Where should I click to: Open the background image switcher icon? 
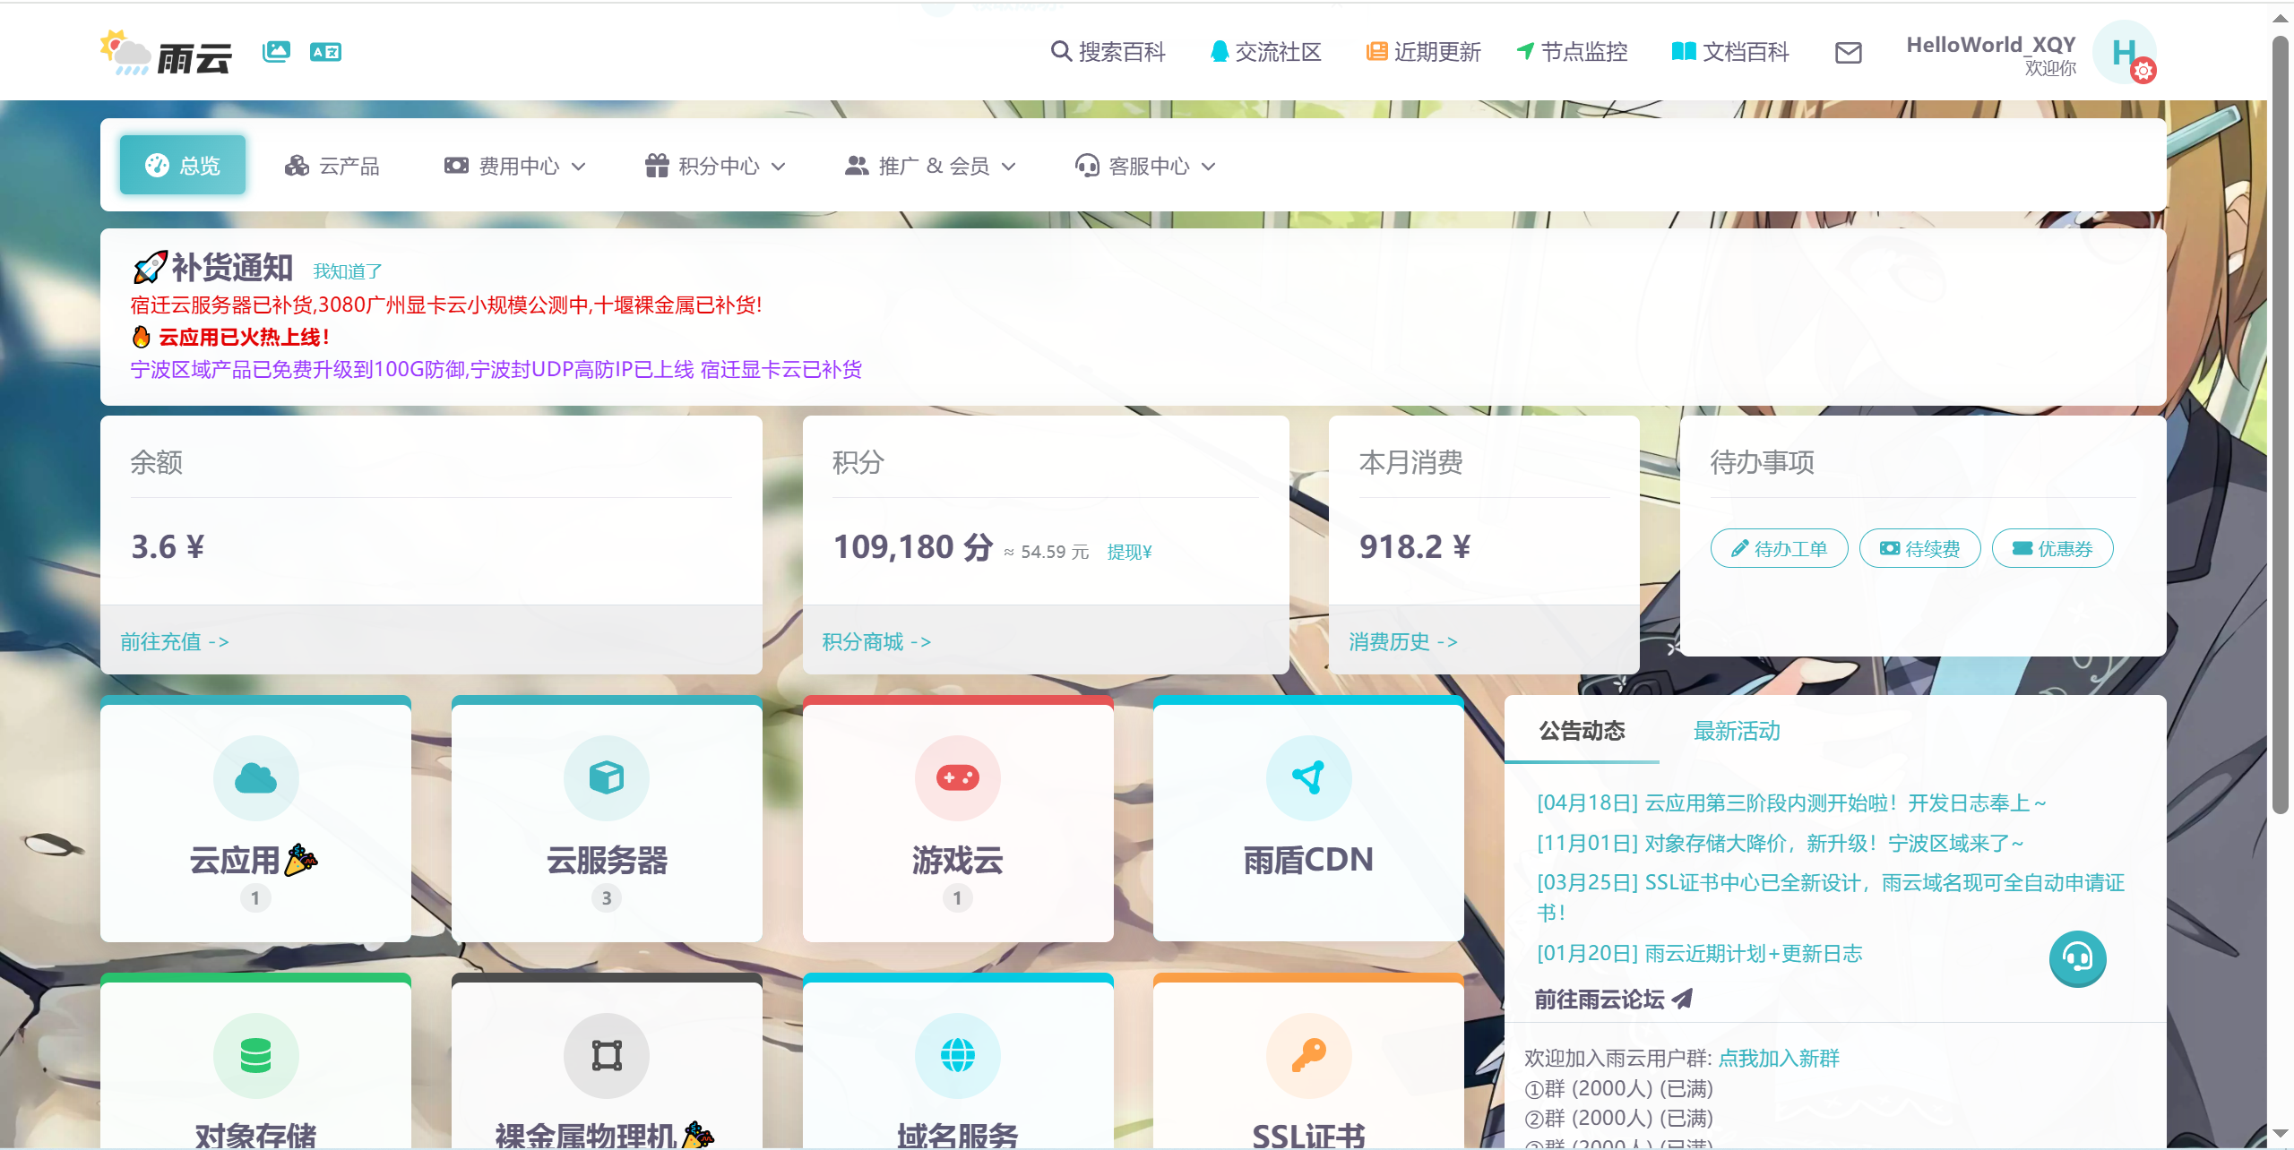click(275, 51)
